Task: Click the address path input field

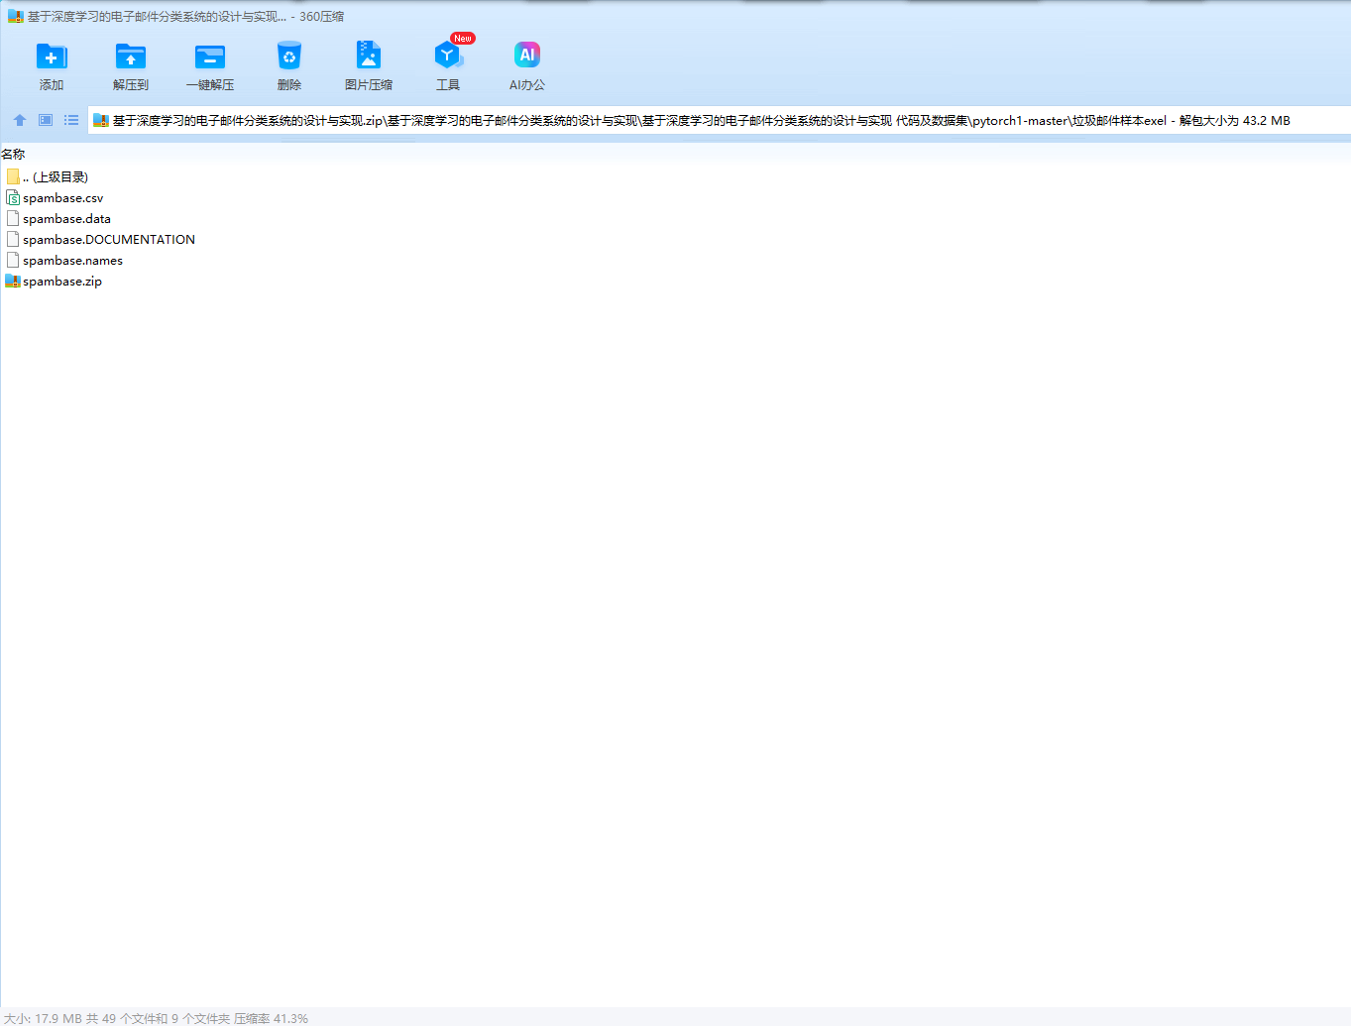Action: click(720, 120)
